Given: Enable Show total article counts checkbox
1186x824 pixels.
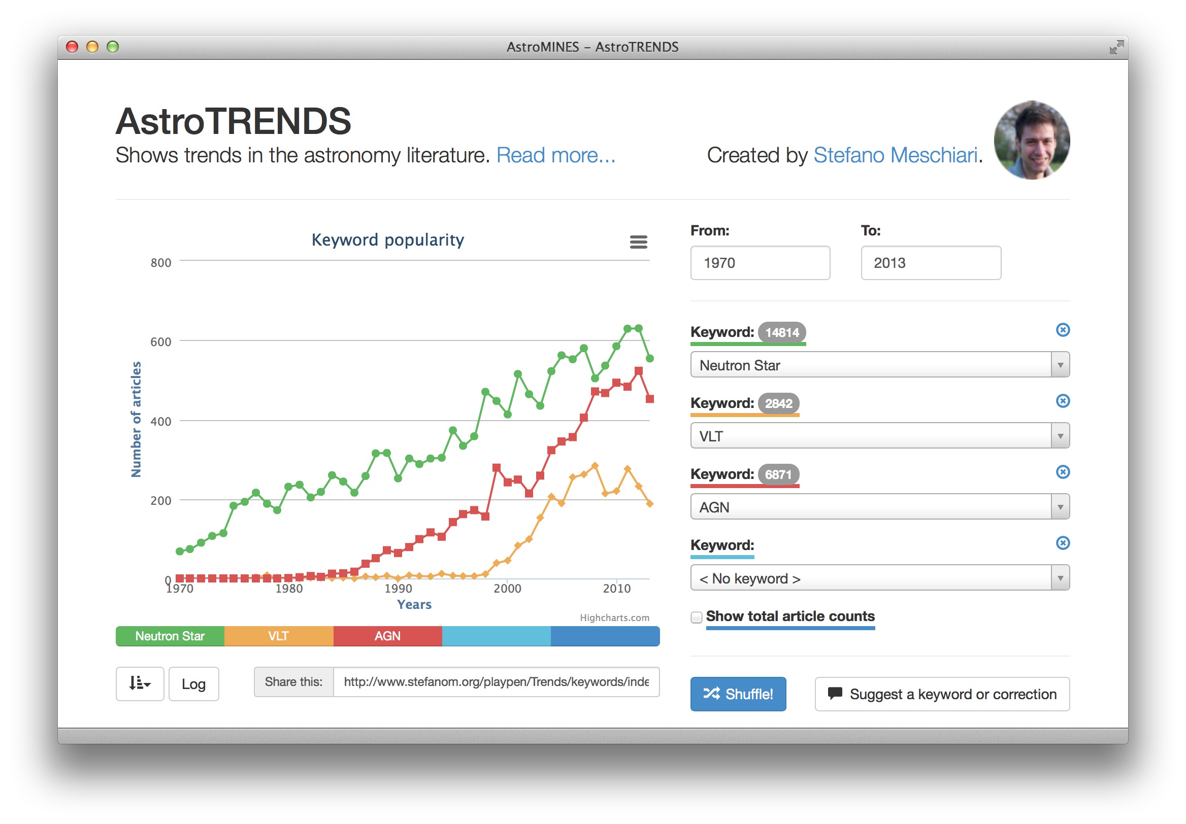Looking at the screenshot, I should [696, 617].
